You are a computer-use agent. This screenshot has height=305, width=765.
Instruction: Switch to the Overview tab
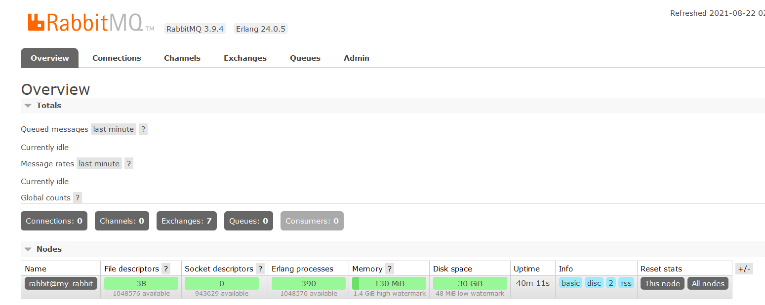pyautogui.click(x=50, y=58)
